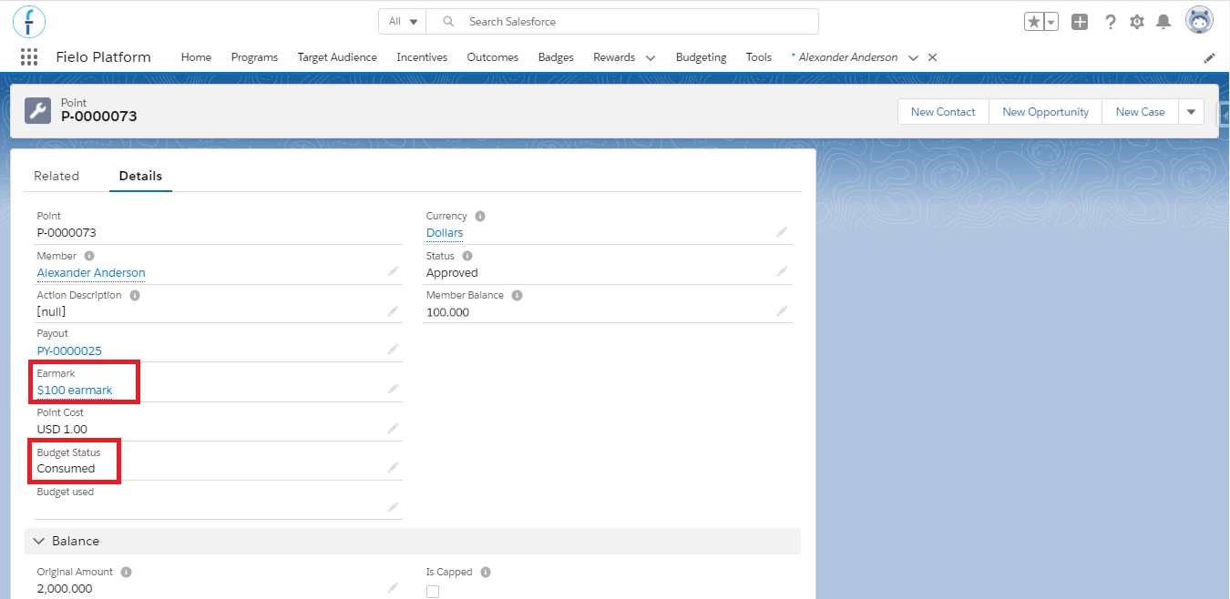The height and width of the screenshot is (599, 1230).
Task: Click the New Case button
Action: 1140,112
